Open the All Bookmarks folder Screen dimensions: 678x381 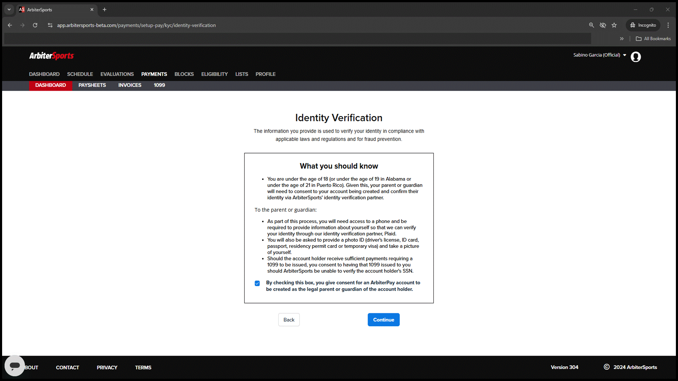pos(653,38)
